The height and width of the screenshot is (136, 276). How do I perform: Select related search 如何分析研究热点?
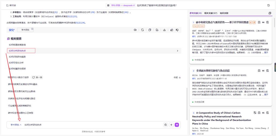tap(18, 51)
